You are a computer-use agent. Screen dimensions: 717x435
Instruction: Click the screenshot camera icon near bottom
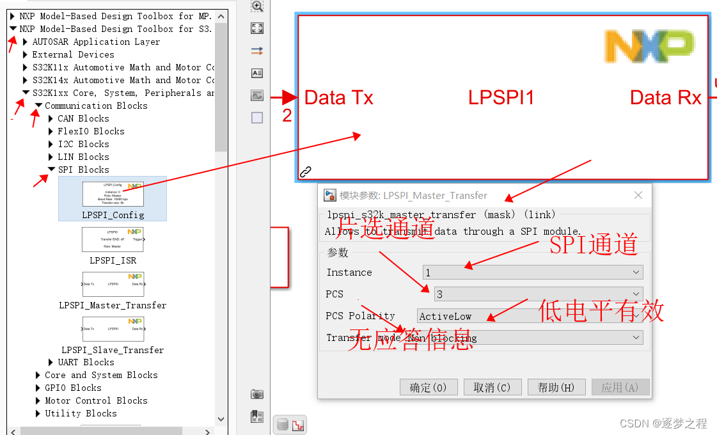[256, 394]
